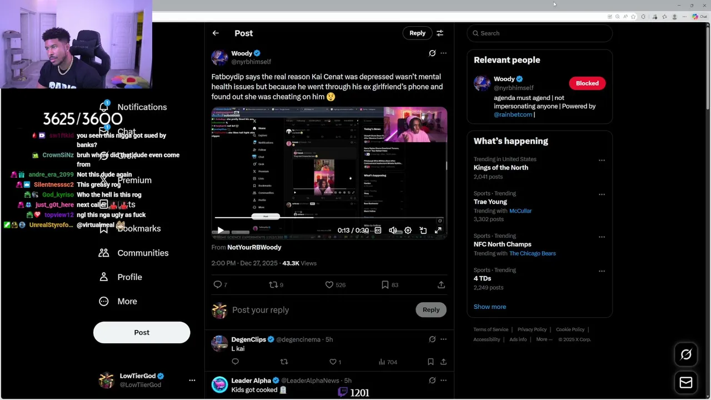Click Show more under What's happening
The width and height of the screenshot is (711, 400).
(490, 307)
